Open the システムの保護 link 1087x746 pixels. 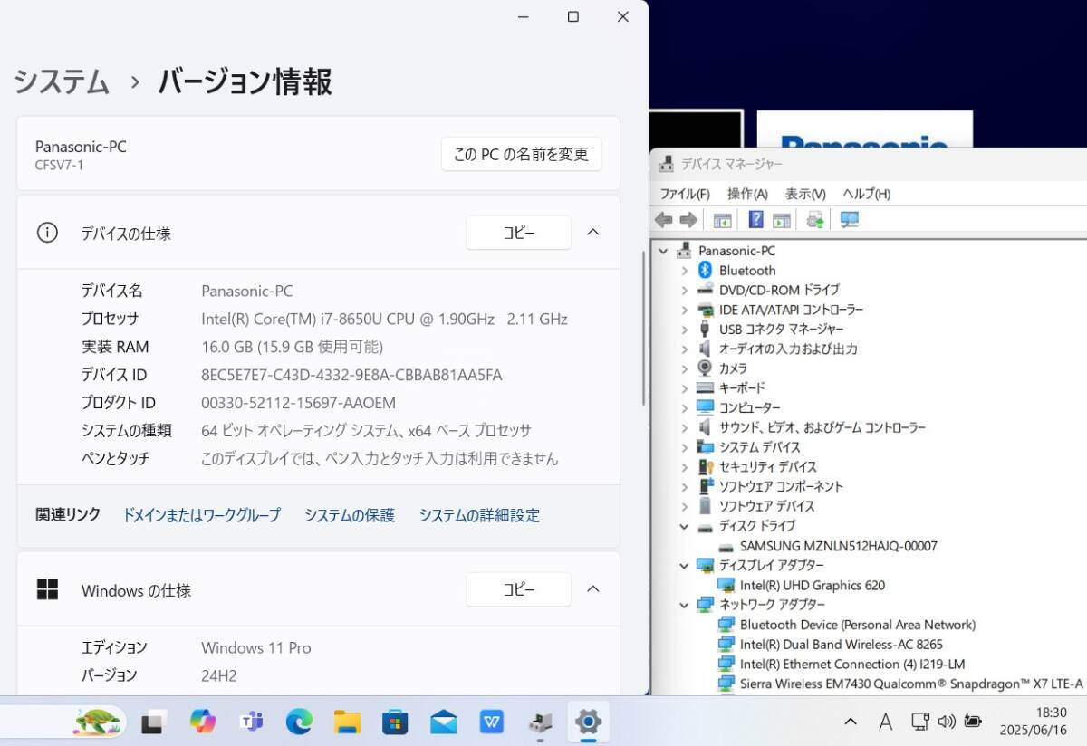coord(349,515)
